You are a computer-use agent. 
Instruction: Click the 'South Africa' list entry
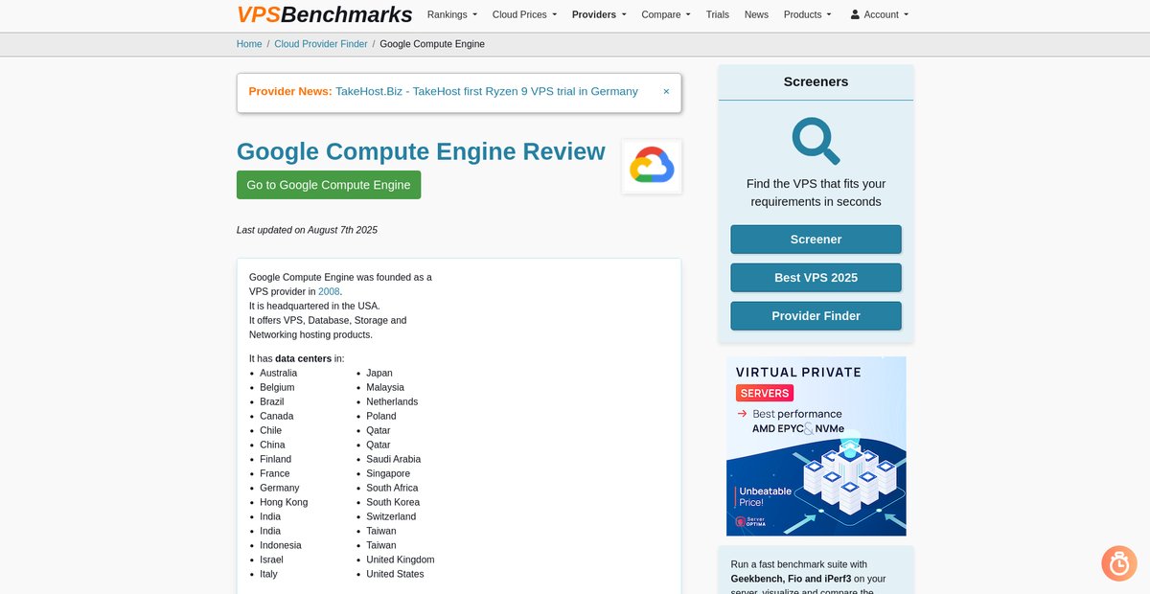[392, 488]
